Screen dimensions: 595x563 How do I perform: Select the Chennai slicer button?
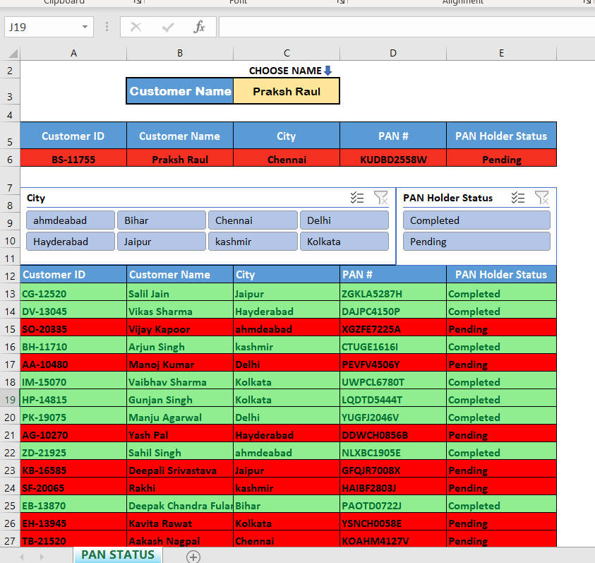pos(253,220)
